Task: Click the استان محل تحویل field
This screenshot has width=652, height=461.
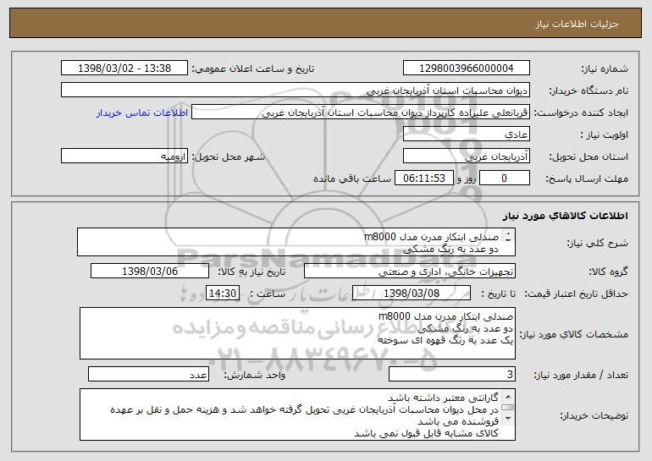Action: coord(466,156)
